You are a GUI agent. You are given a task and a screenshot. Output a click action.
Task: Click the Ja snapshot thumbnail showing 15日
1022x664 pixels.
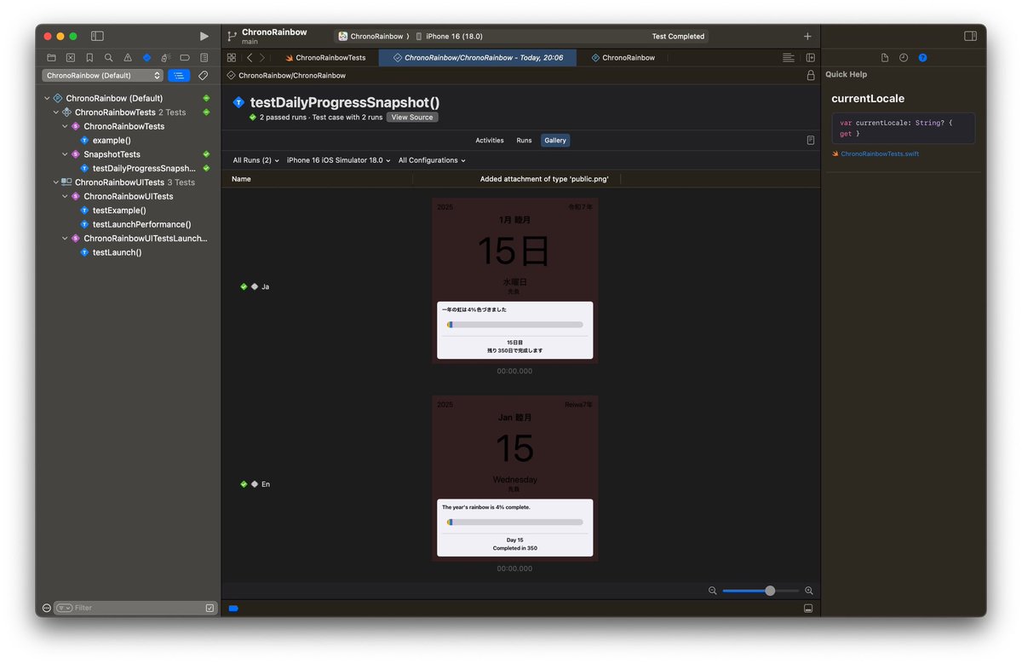(x=514, y=280)
